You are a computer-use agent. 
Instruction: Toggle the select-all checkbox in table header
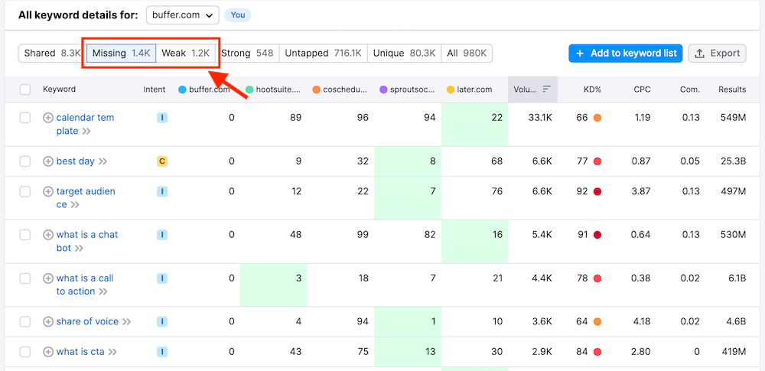[x=25, y=89]
